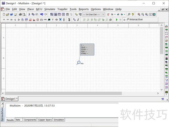
Task: Open the File menu
Action: pos(8,9)
